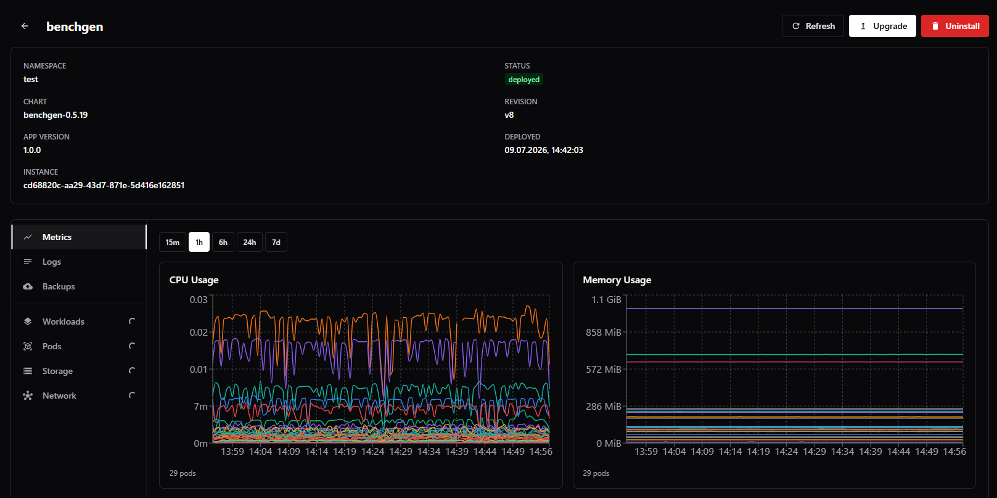Click the loading spinner beside Pods
This screenshot has height=498, width=997.
[x=131, y=346]
